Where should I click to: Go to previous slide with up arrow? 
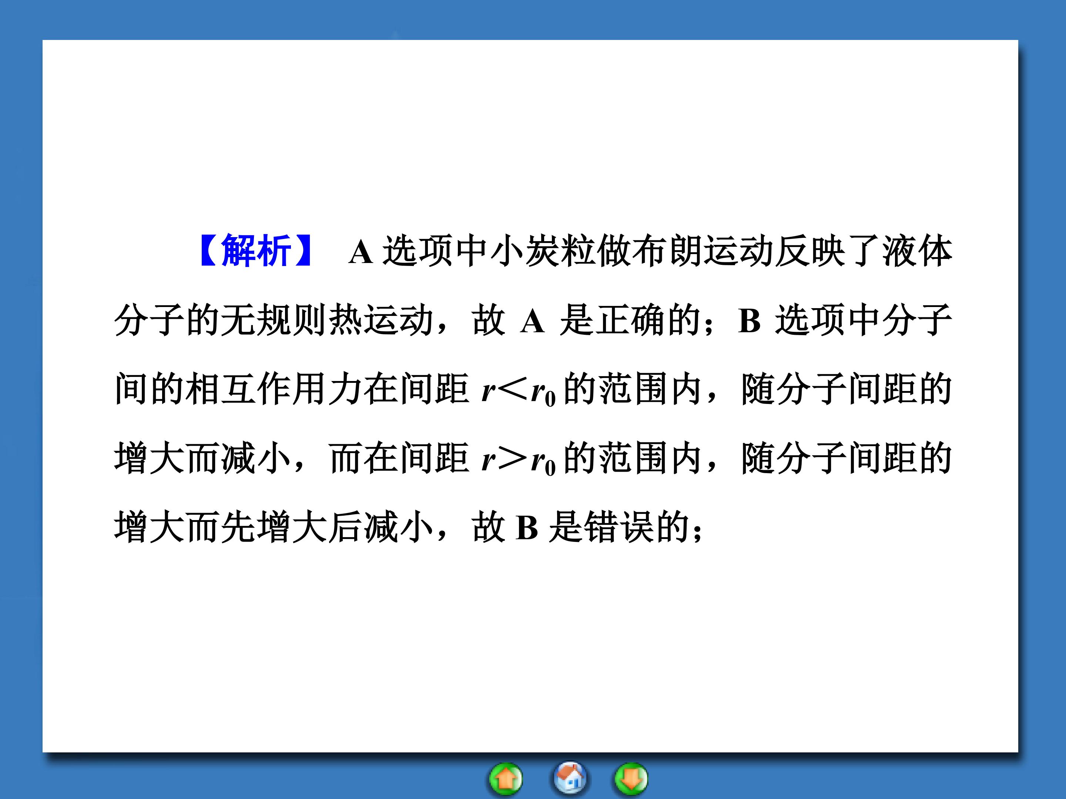tap(506, 779)
